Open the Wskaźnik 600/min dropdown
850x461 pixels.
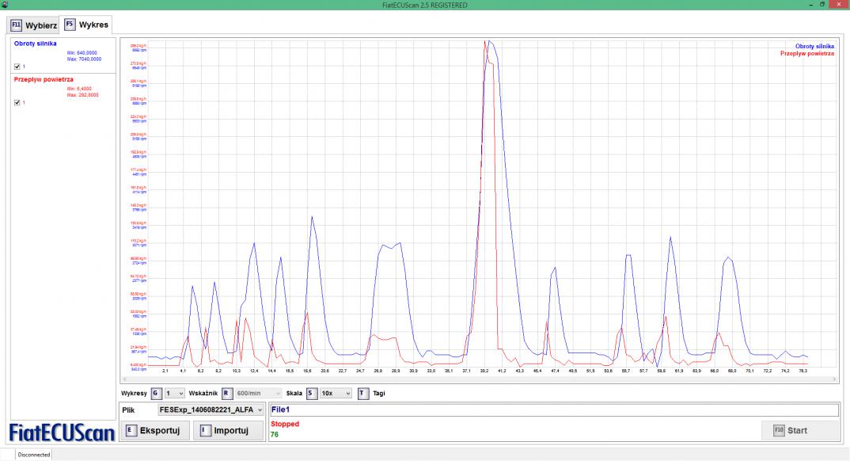point(258,393)
